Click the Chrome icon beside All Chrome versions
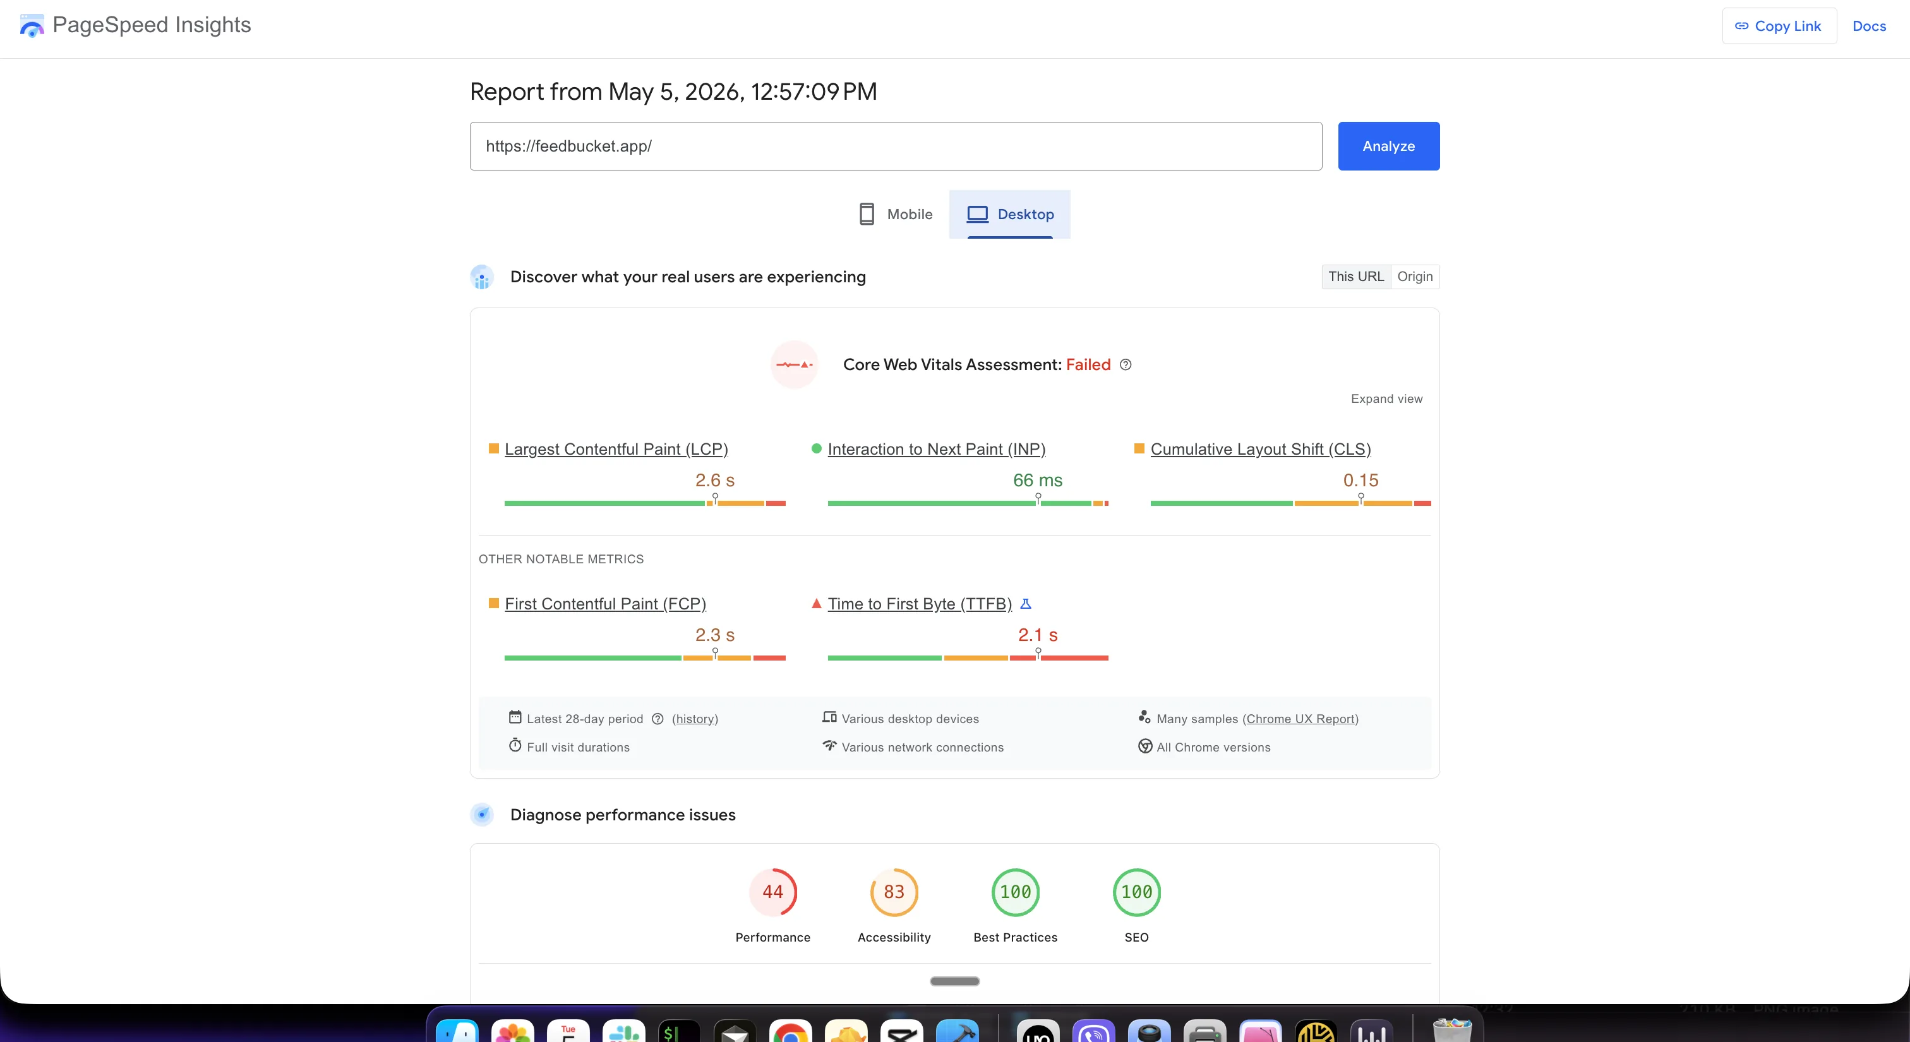The image size is (1910, 1042). pos(1145,746)
